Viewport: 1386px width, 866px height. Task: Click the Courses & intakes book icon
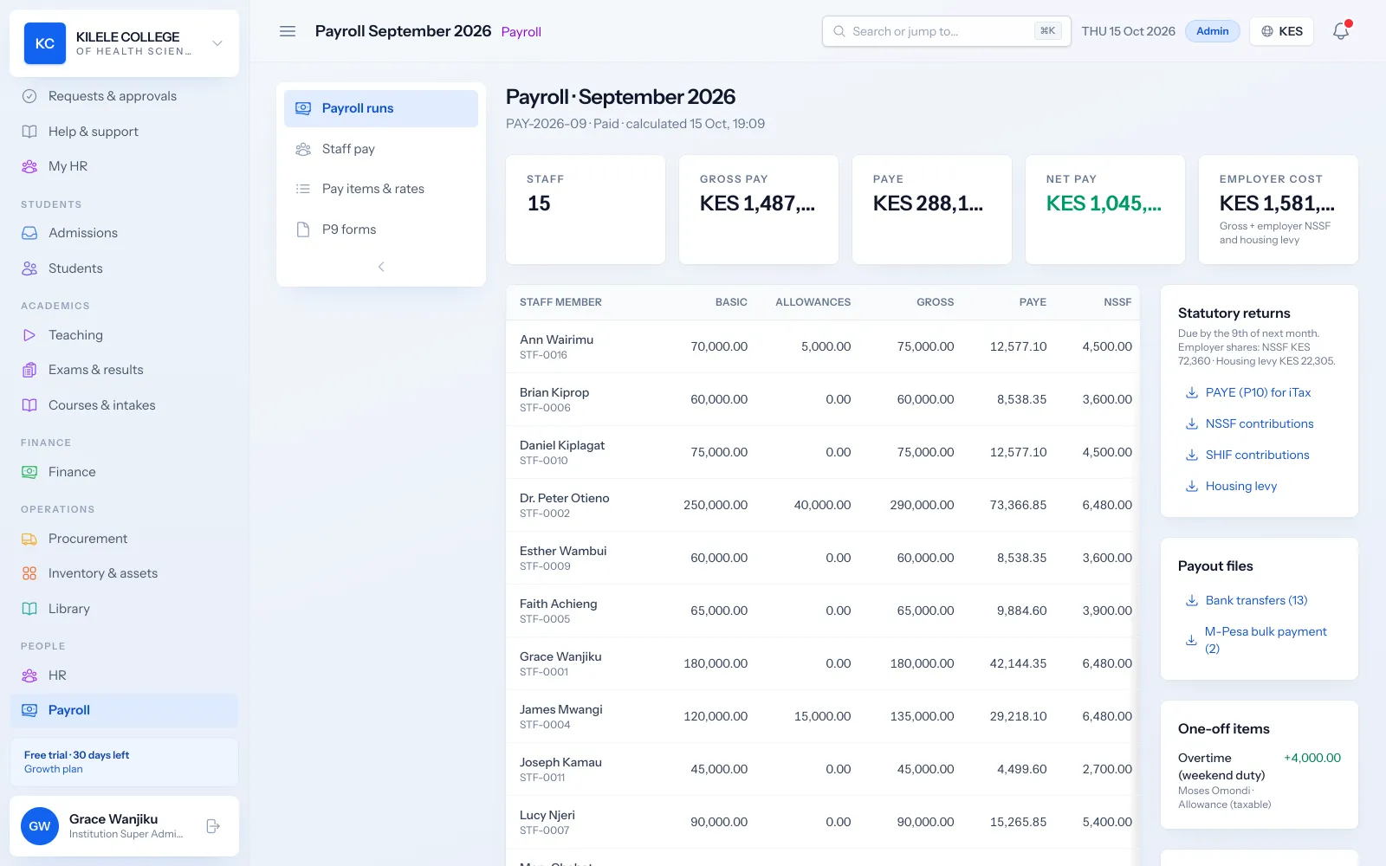(x=29, y=405)
